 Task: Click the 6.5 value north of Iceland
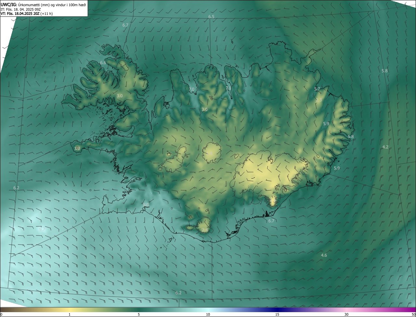(x=211, y=17)
